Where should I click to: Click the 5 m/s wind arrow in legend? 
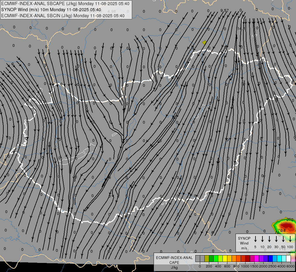(255, 239)
